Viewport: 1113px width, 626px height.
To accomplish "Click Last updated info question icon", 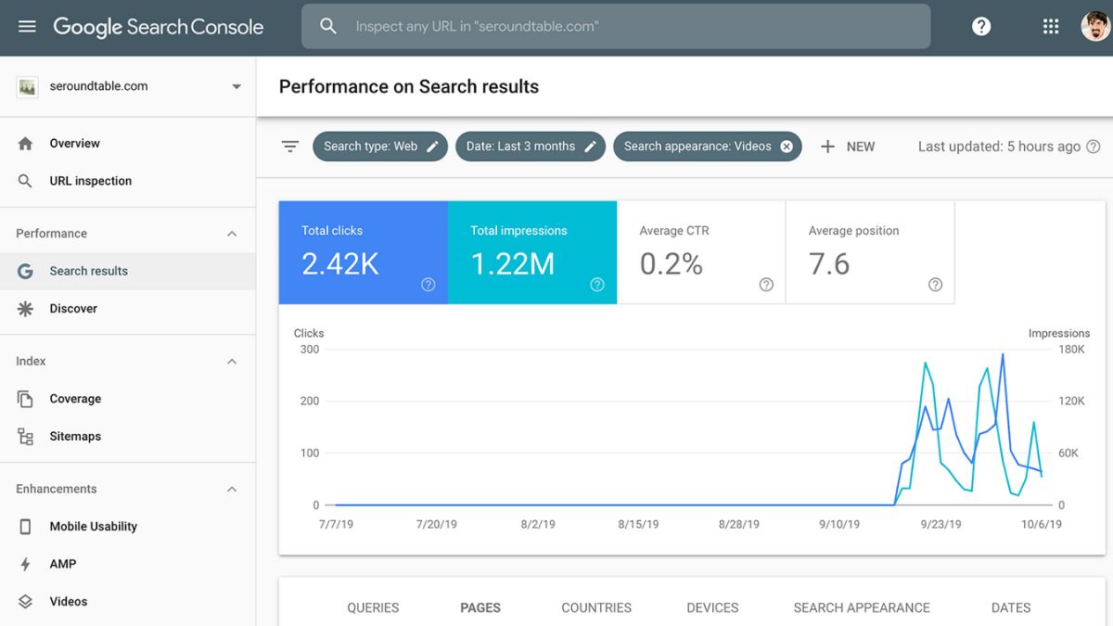I will click(x=1094, y=147).
